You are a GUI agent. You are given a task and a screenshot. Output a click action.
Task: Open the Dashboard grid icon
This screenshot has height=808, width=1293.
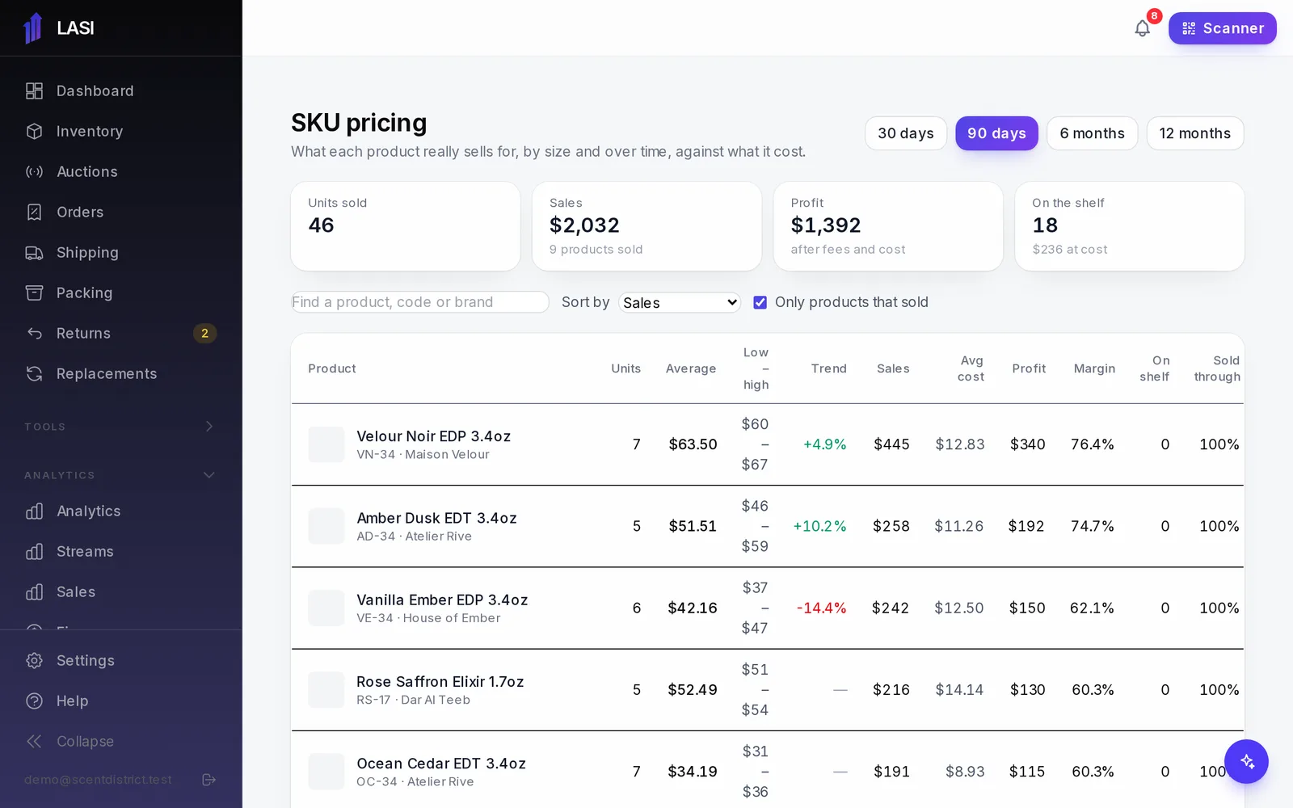point(34,91)
